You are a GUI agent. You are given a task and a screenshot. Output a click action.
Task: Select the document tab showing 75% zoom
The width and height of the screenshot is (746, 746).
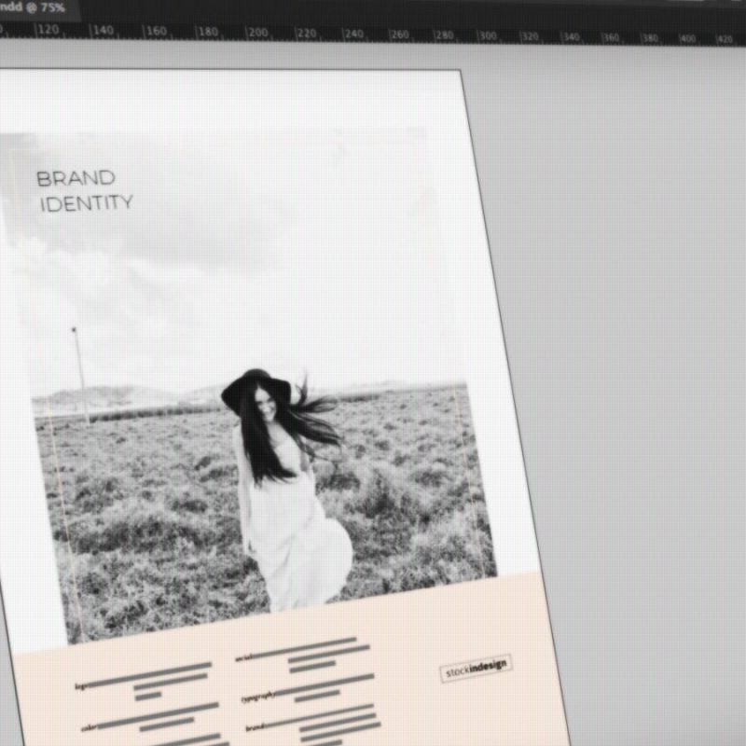point(38,8)
